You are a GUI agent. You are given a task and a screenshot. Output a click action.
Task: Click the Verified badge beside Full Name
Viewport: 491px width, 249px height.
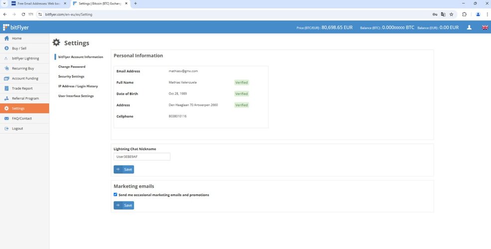241,83
